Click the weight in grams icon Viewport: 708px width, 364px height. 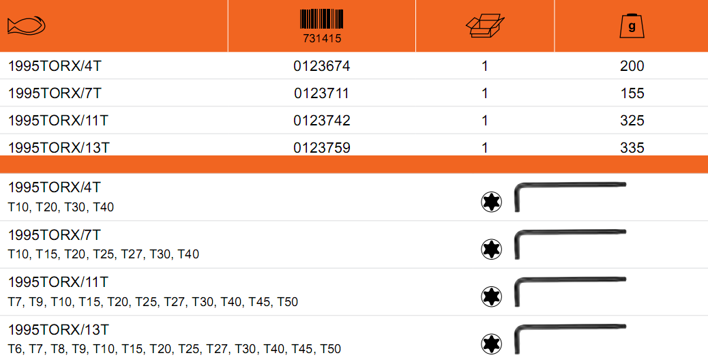pos(632,26)
